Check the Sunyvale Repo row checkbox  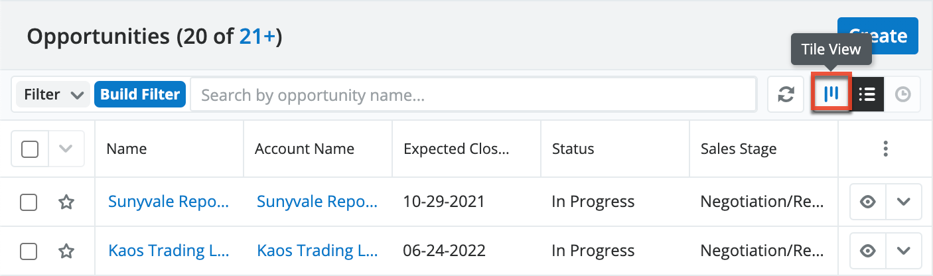tap(29, 202)
